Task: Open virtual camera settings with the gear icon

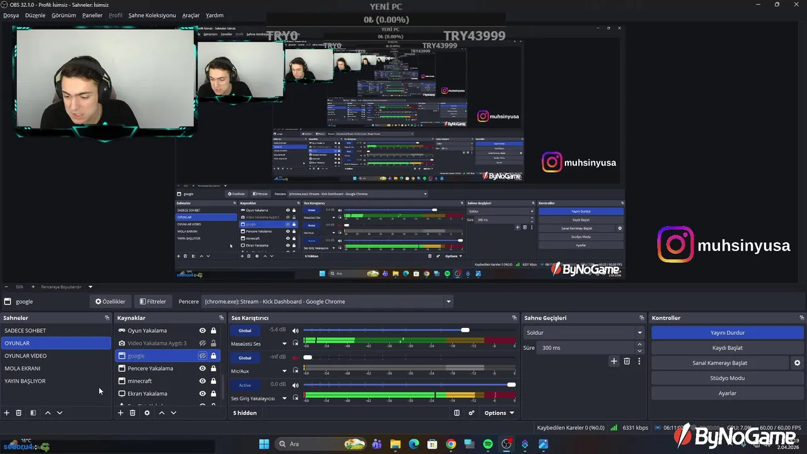Action: (x=797, y=363)
